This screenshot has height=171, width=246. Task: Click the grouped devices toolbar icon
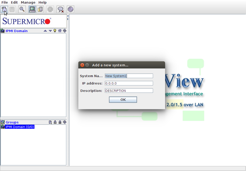pyautogui.click(x=40, y=9)
